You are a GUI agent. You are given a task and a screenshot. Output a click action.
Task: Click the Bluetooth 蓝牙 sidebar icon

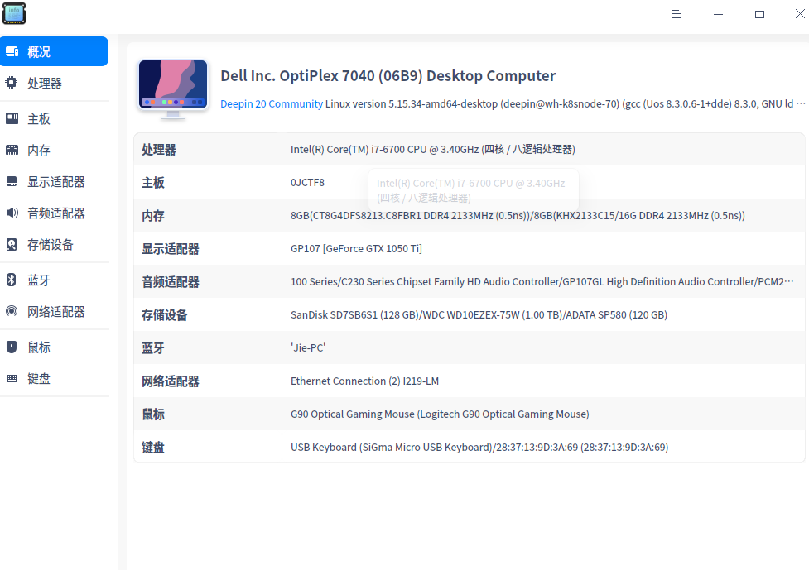tap(10, 280)
